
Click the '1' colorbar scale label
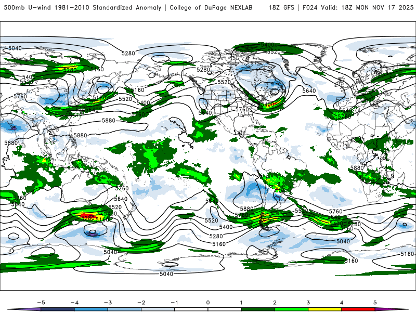point(241,303)
